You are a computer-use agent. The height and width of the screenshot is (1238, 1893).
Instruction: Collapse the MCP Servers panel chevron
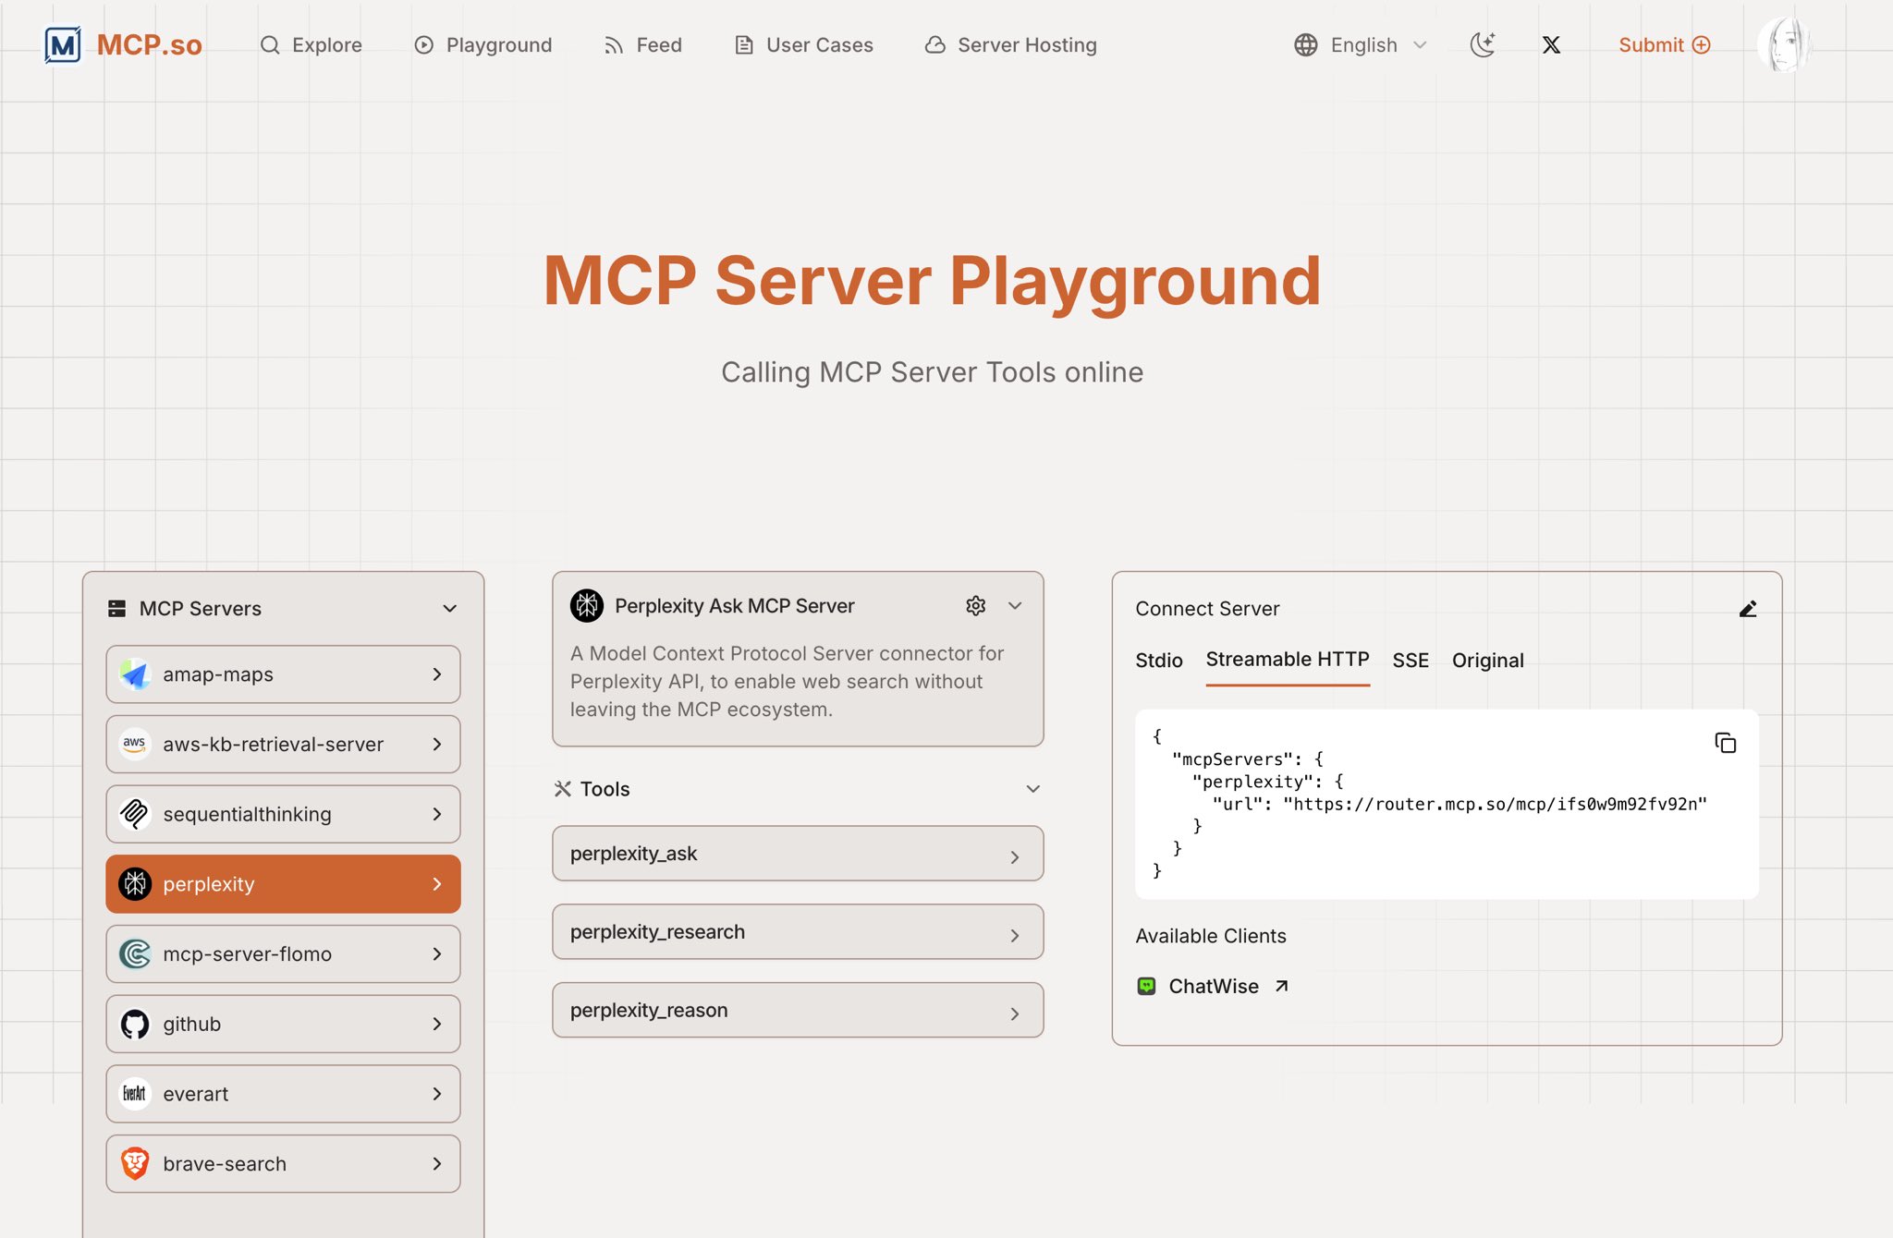pos(449,608)
